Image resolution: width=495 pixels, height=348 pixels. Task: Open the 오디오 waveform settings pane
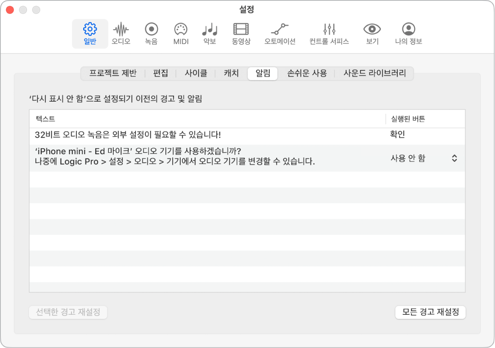coord(121,34)
